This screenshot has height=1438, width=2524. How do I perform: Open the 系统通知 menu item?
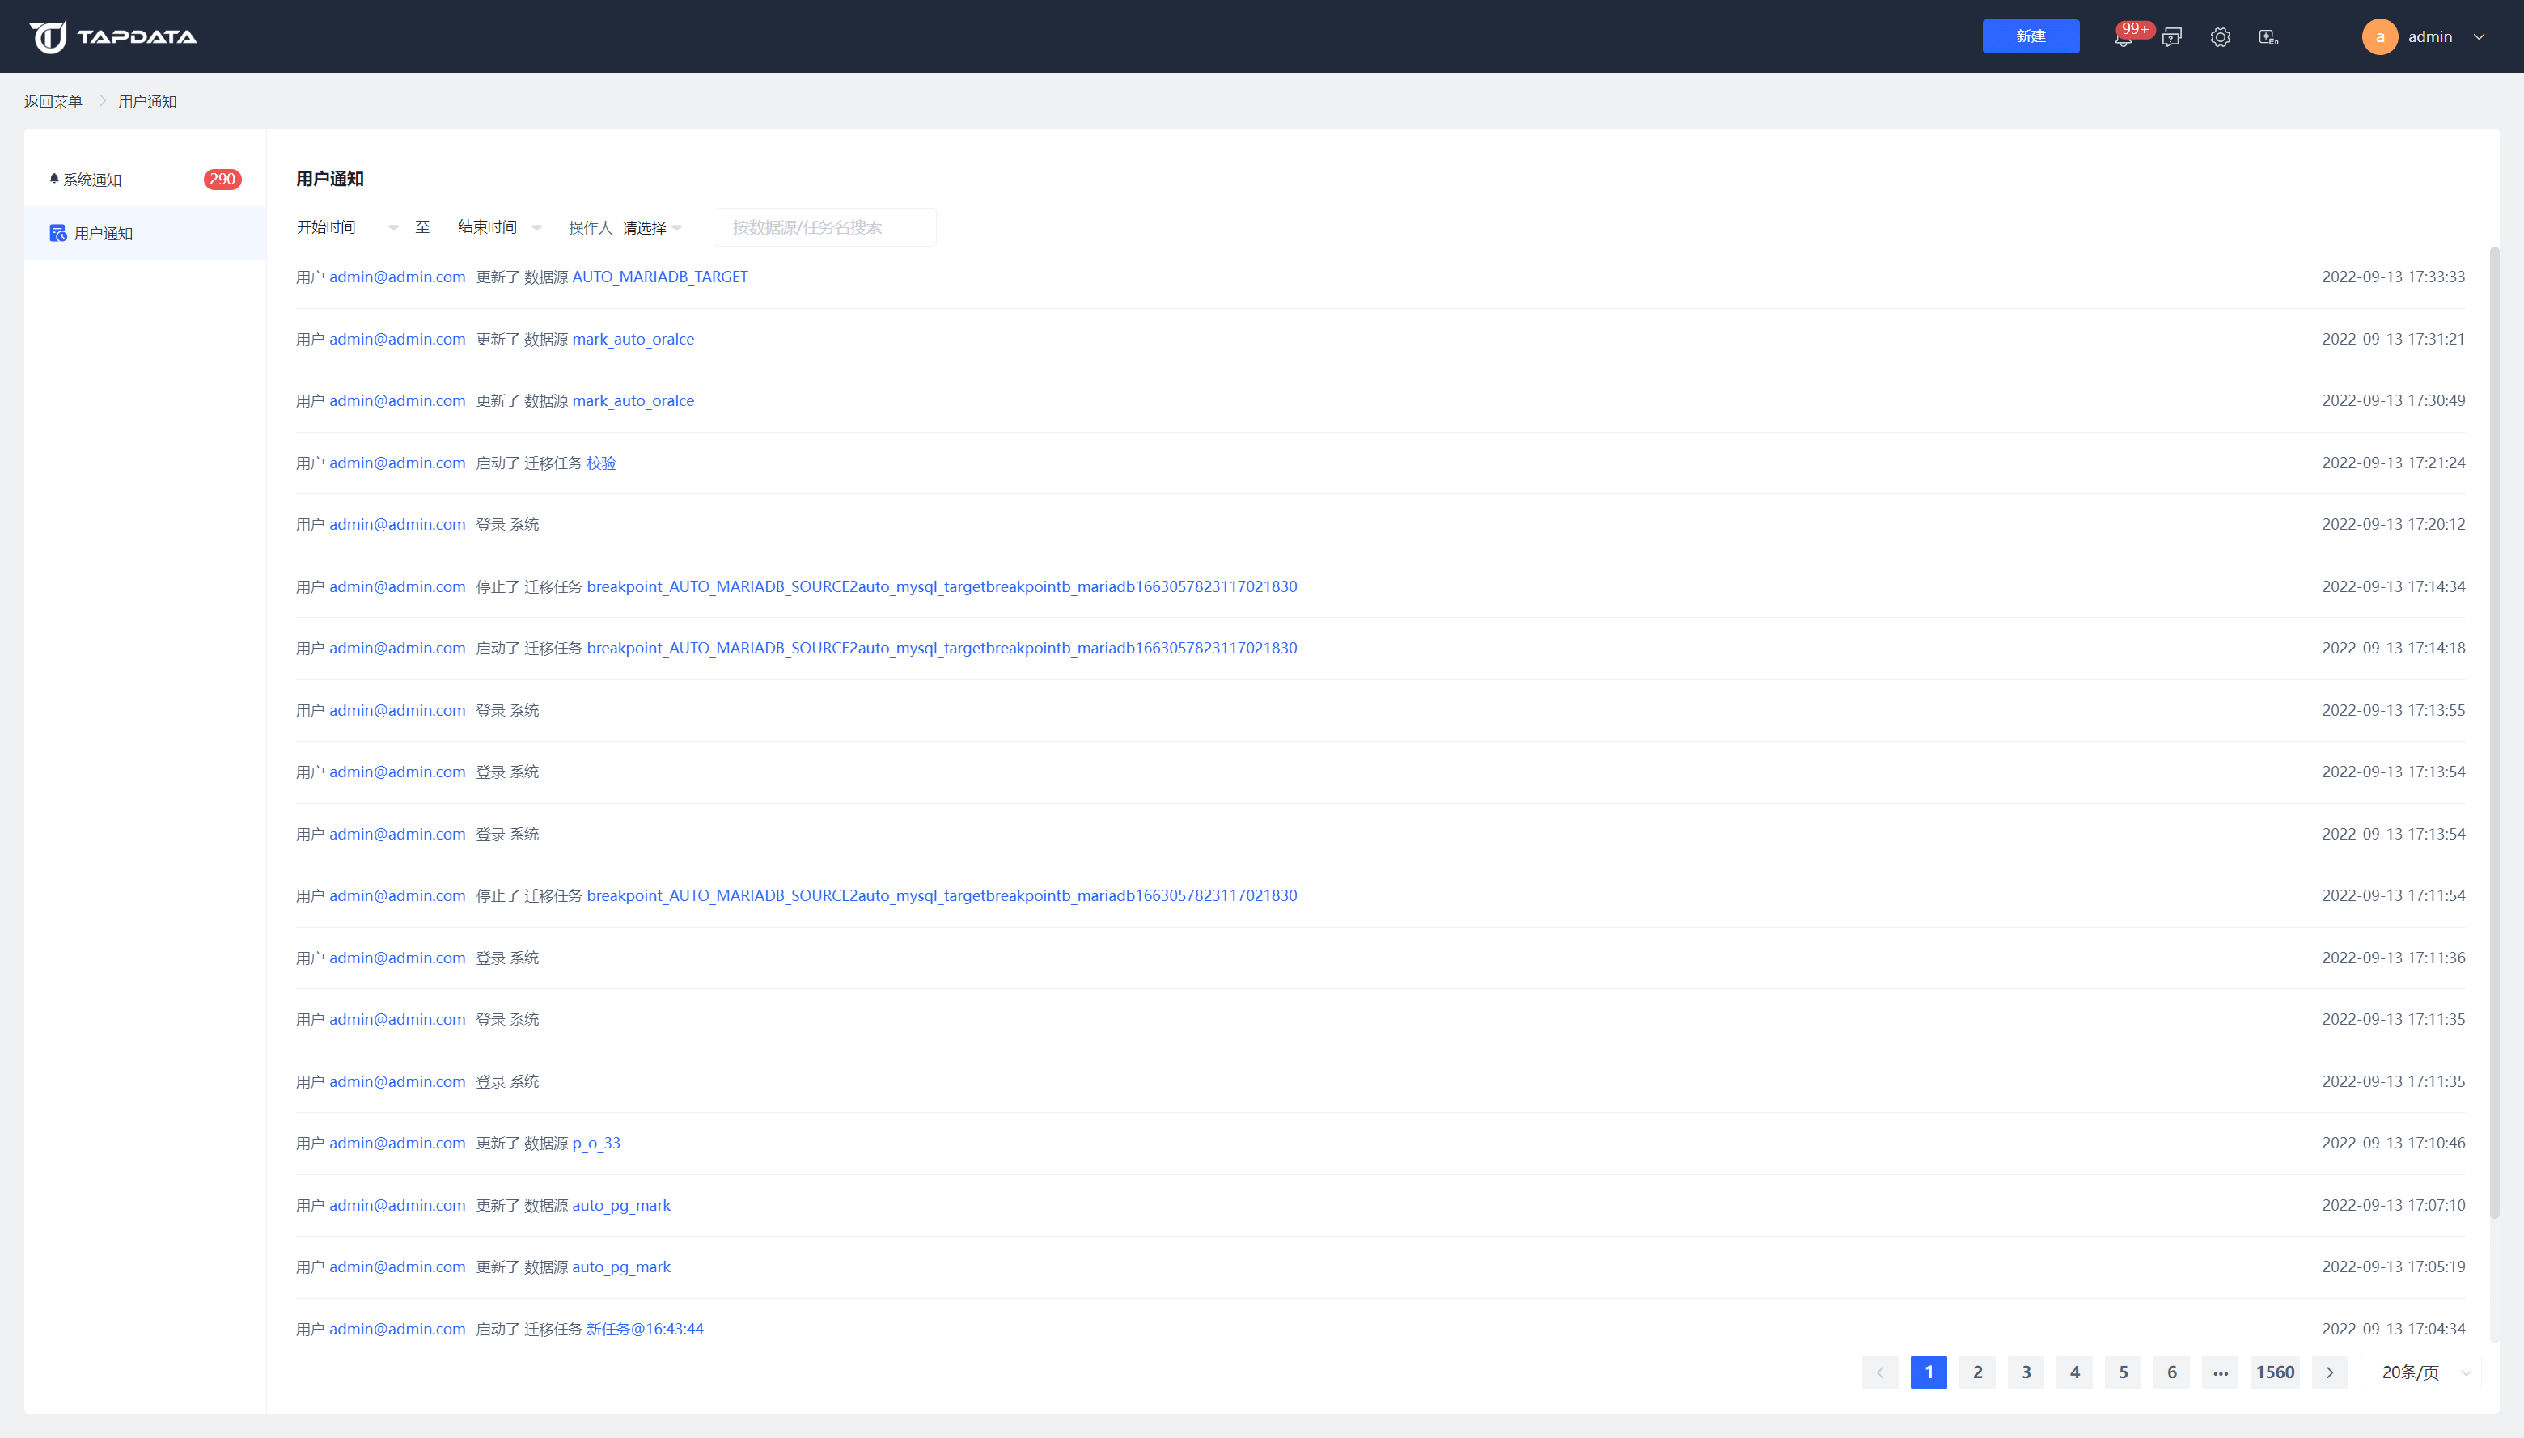(93, 180)
